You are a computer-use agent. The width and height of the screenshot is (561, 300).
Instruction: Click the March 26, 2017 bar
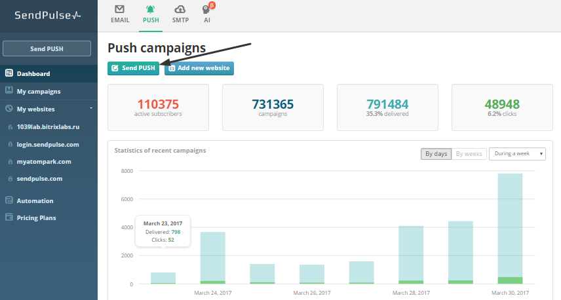pos(312,274)
